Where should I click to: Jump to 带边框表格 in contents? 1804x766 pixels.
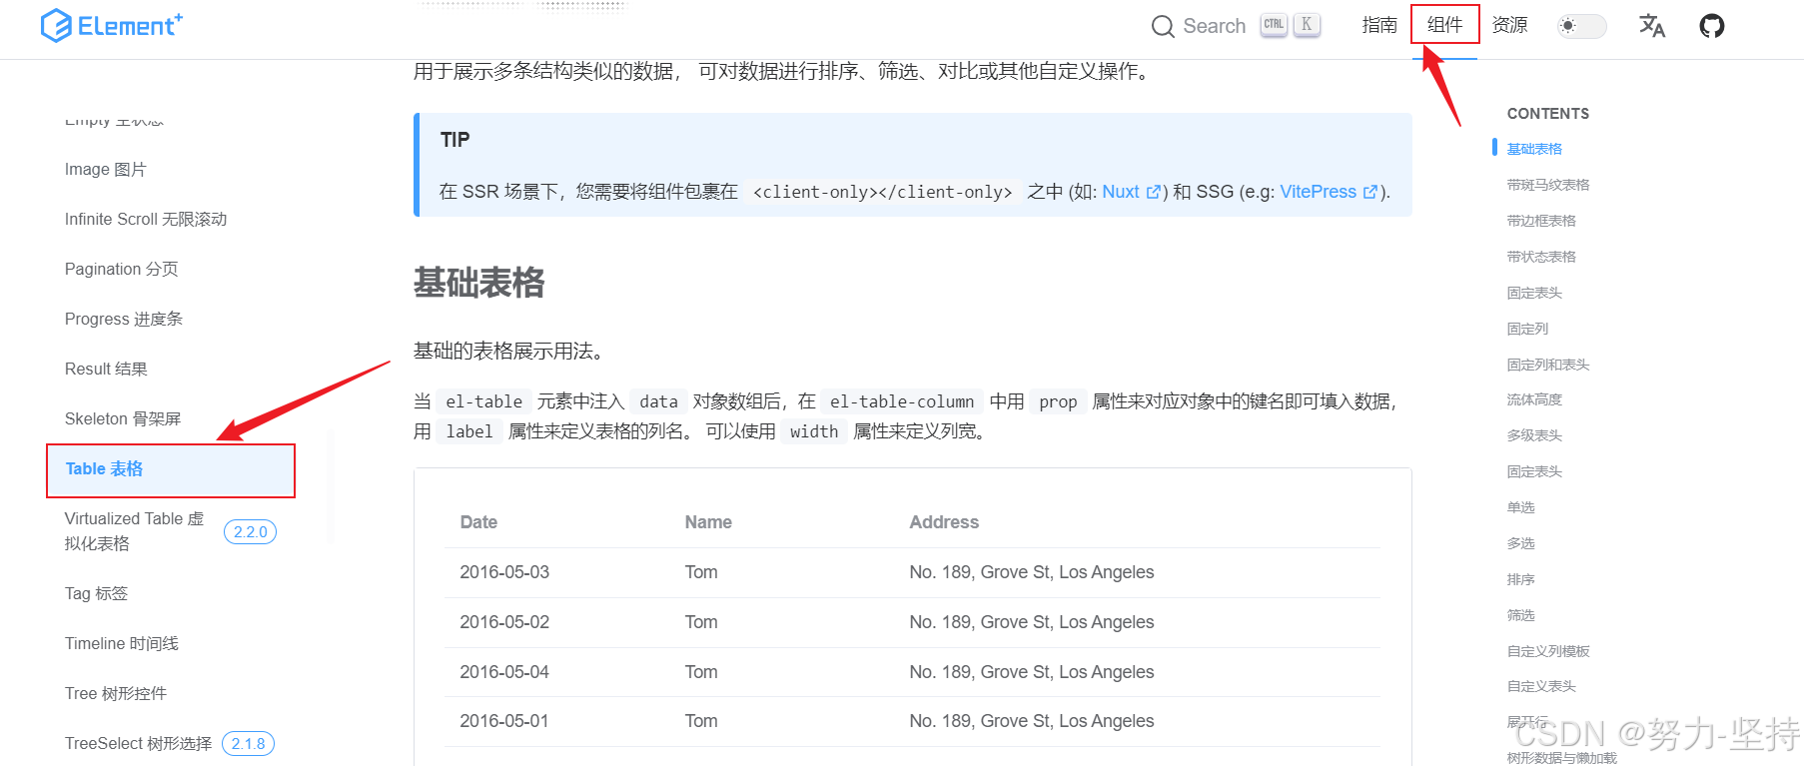click(x=1541, y=221)
